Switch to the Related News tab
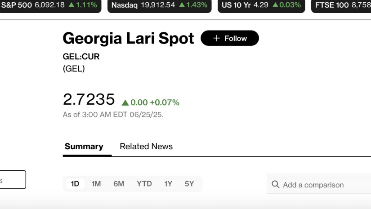This screenshot has height=209, width=371. click(x=146, y=146)
